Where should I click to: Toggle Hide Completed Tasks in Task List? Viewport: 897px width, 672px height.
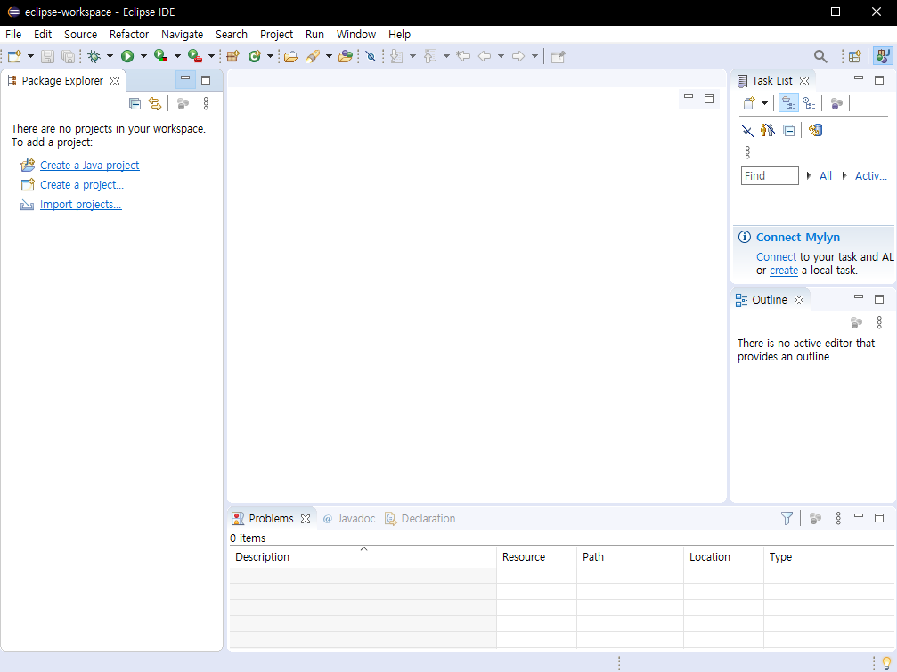747,130
